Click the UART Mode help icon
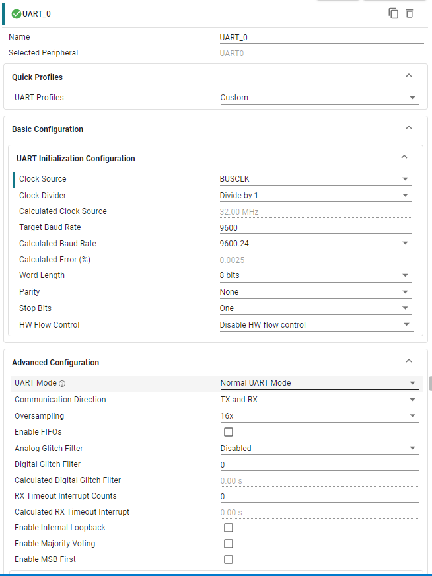The width and height of the screenshot is (432, 576). point(62,384)
